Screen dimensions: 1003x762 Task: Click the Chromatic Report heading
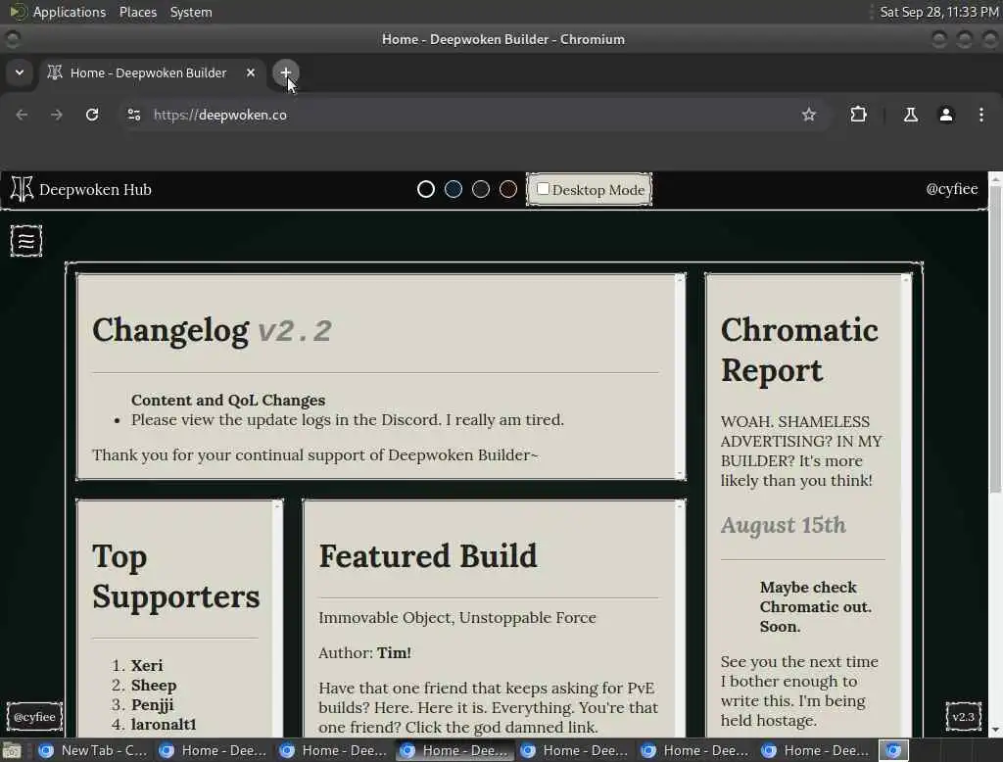click(799, 350)
